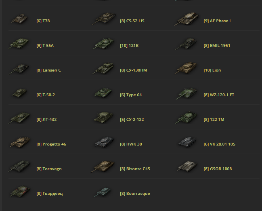Click the VK 28.01 105 tank thumbnail
Image resolution: width=262 pixels, height=211 pixels.
tap(187, 142)
